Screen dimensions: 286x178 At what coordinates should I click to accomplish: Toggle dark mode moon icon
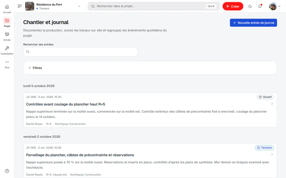[x=250, y=6]
